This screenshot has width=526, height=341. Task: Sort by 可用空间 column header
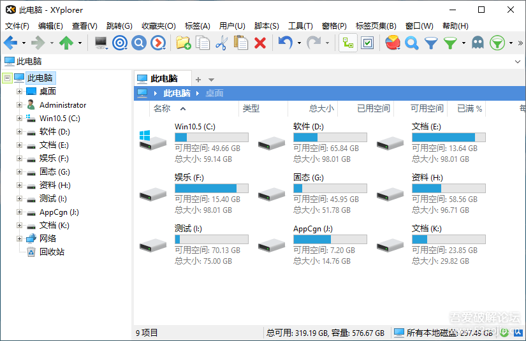pos(420,108)
